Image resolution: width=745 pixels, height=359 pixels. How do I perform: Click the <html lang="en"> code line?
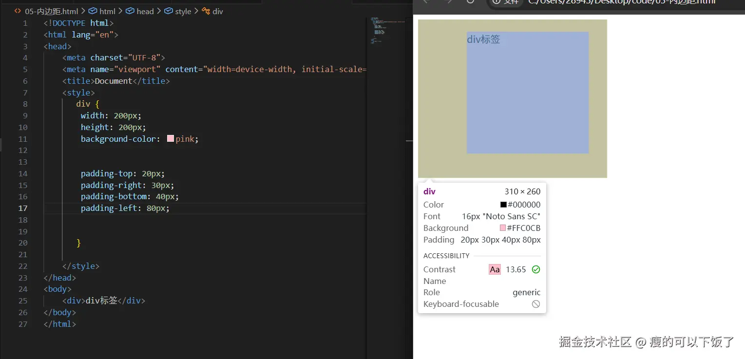coord(81,35)
